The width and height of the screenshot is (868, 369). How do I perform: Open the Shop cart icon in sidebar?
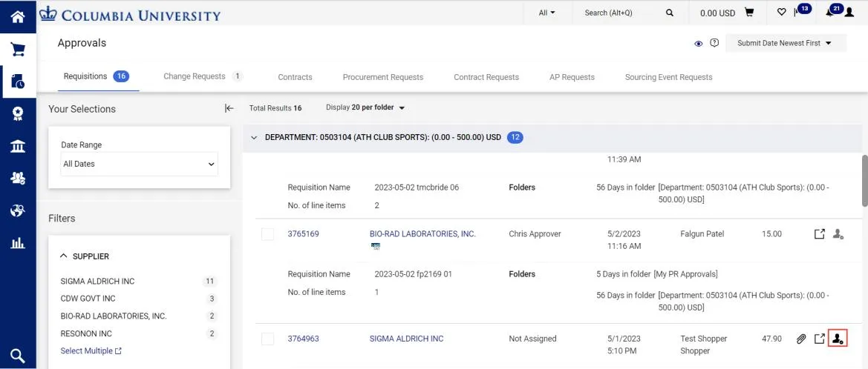click(18, 50)
